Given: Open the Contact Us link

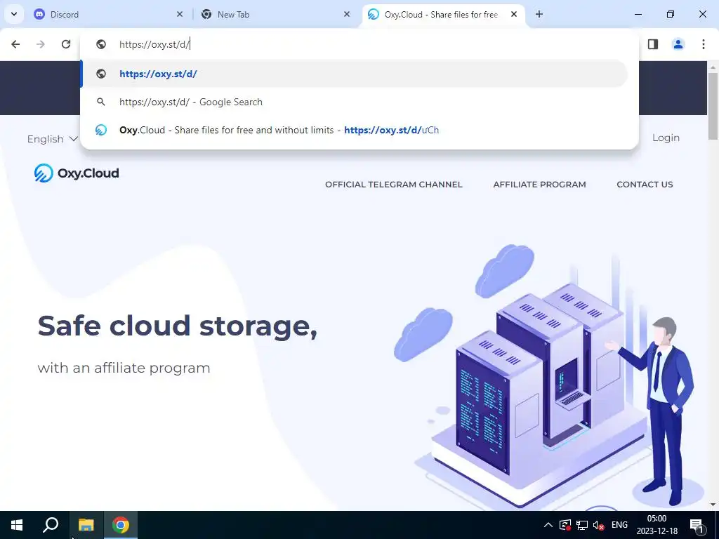Looking at the screenshot, I should tap(645, 185).
